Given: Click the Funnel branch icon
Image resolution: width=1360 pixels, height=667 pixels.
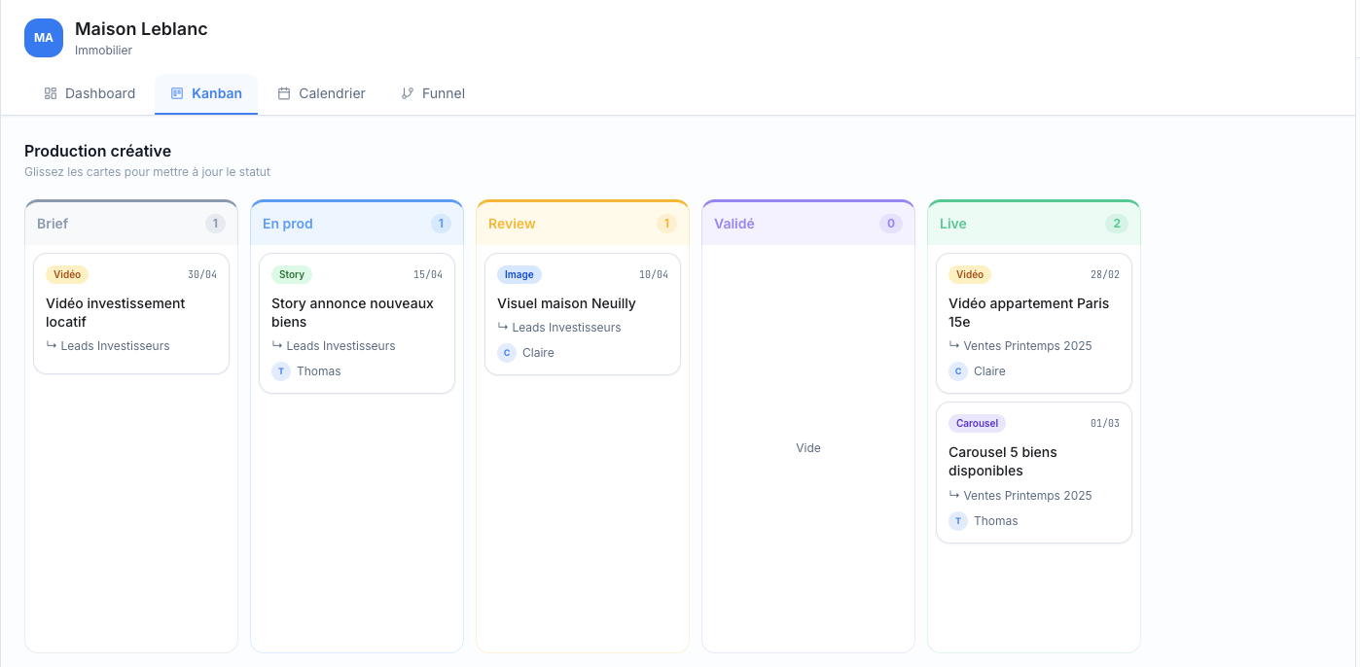Looking at the screenshot, I should [408, 94].
